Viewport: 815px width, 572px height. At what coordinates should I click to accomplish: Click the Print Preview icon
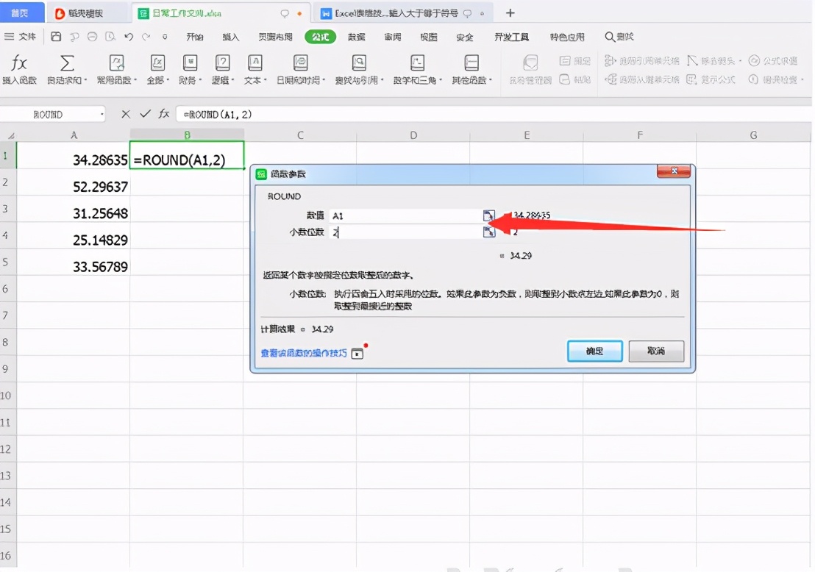click(110, 36)
